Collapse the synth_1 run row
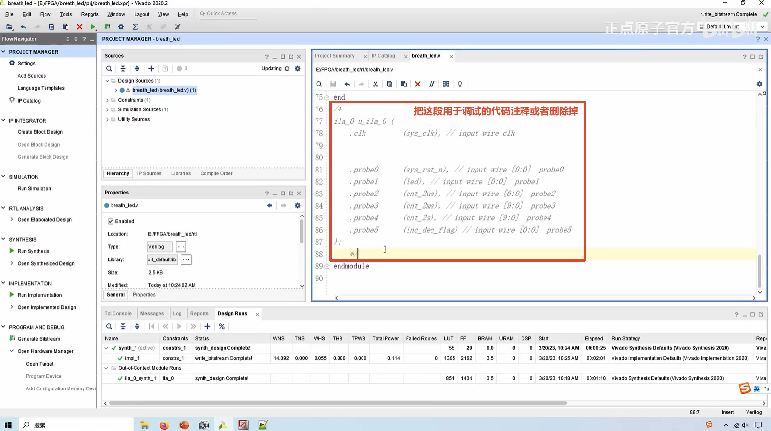 [106, 348]
